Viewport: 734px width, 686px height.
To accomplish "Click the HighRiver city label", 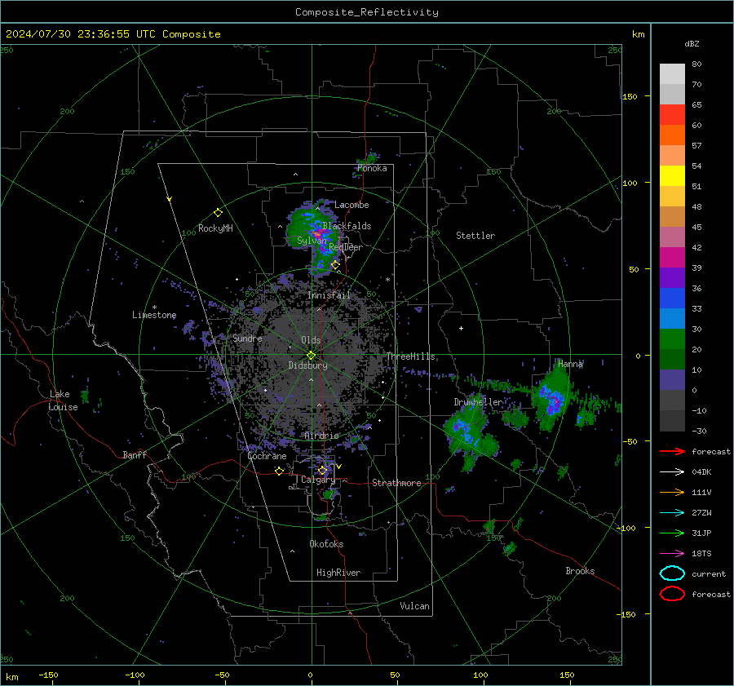I will coord(338,573).
